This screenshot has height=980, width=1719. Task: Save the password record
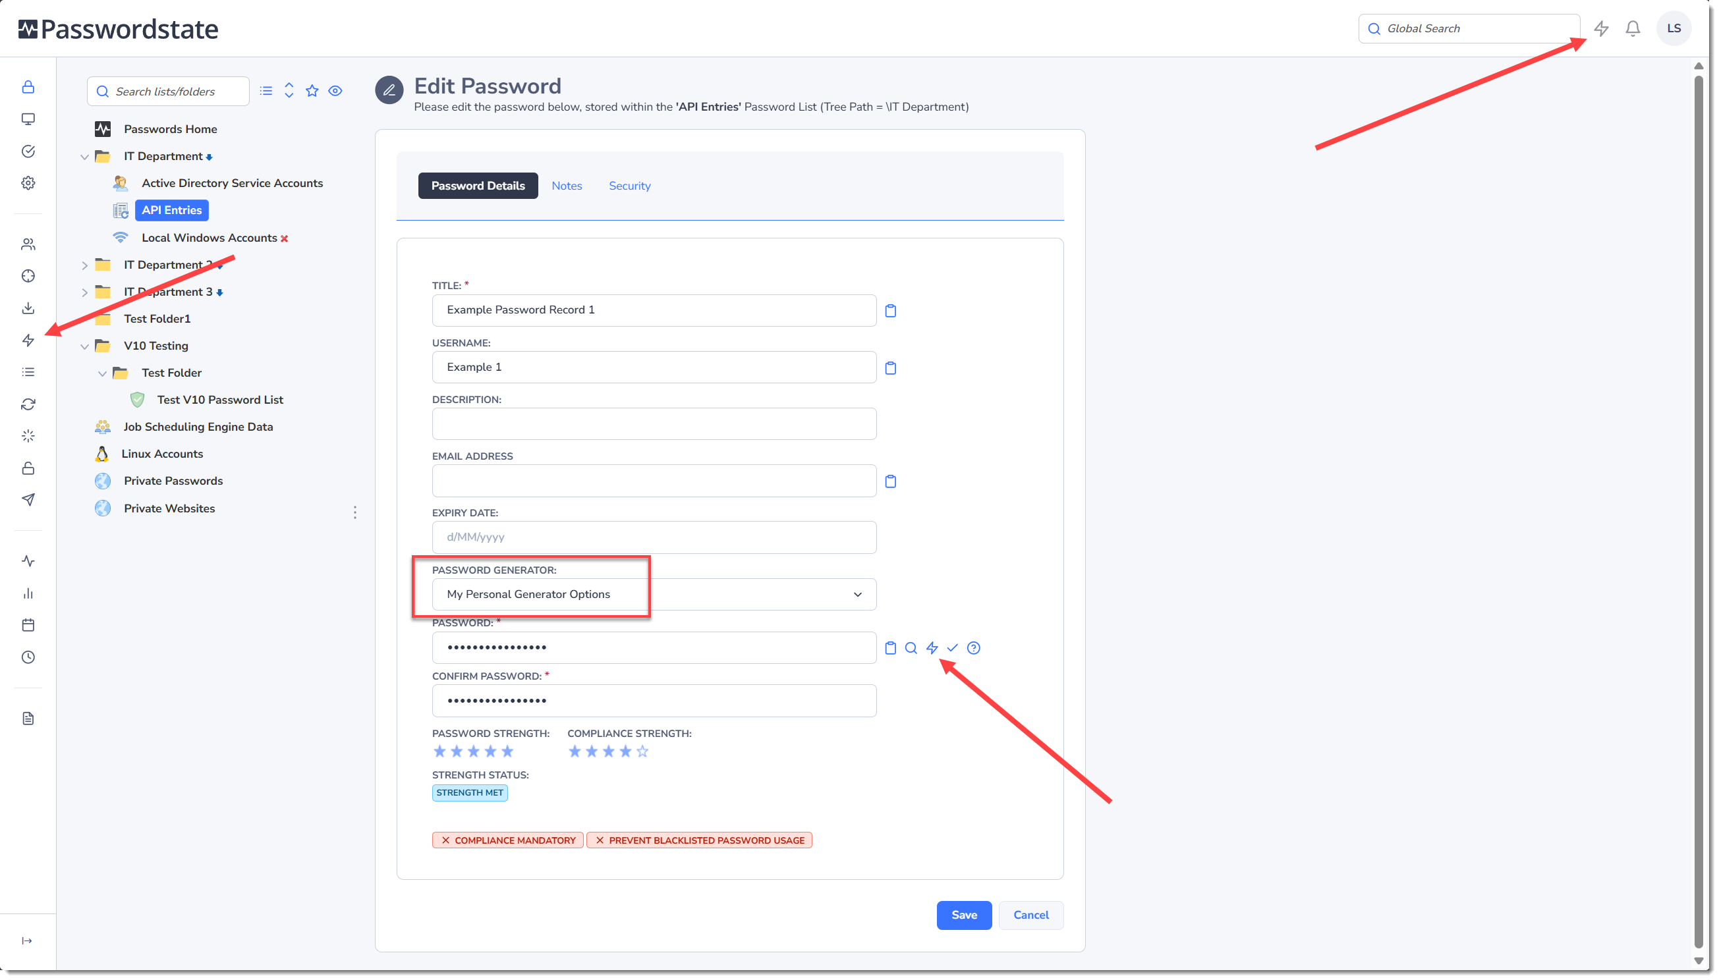click(x=964, y=915)
